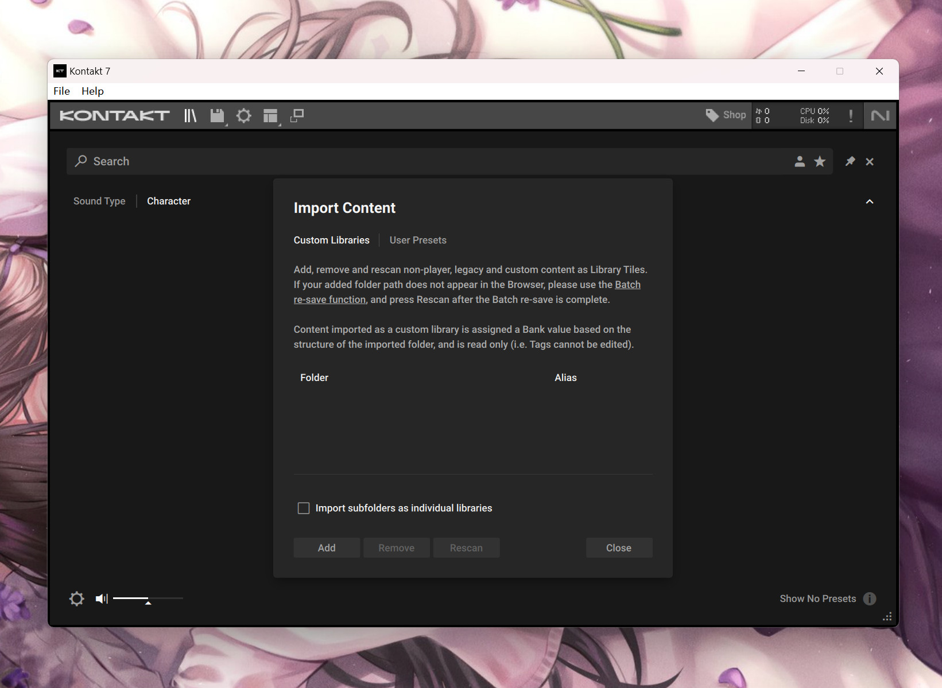Filter favorites with the star icon
The width and height of the screenshot is (942, 688).
(820, 162)
